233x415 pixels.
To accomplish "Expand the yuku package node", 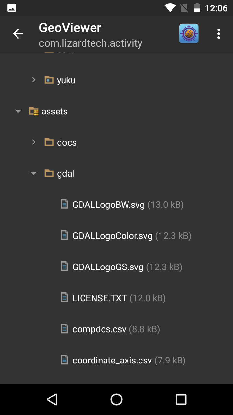I will point(34,80).
